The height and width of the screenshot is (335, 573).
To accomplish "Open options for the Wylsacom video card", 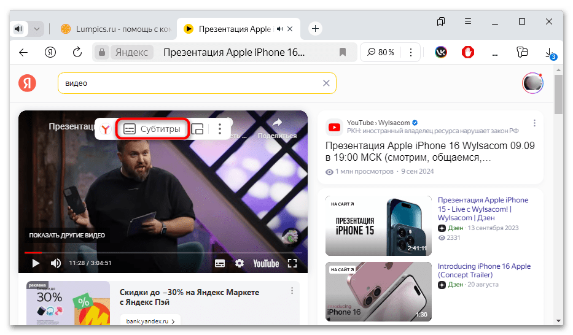I will click(x=534, y=123).
